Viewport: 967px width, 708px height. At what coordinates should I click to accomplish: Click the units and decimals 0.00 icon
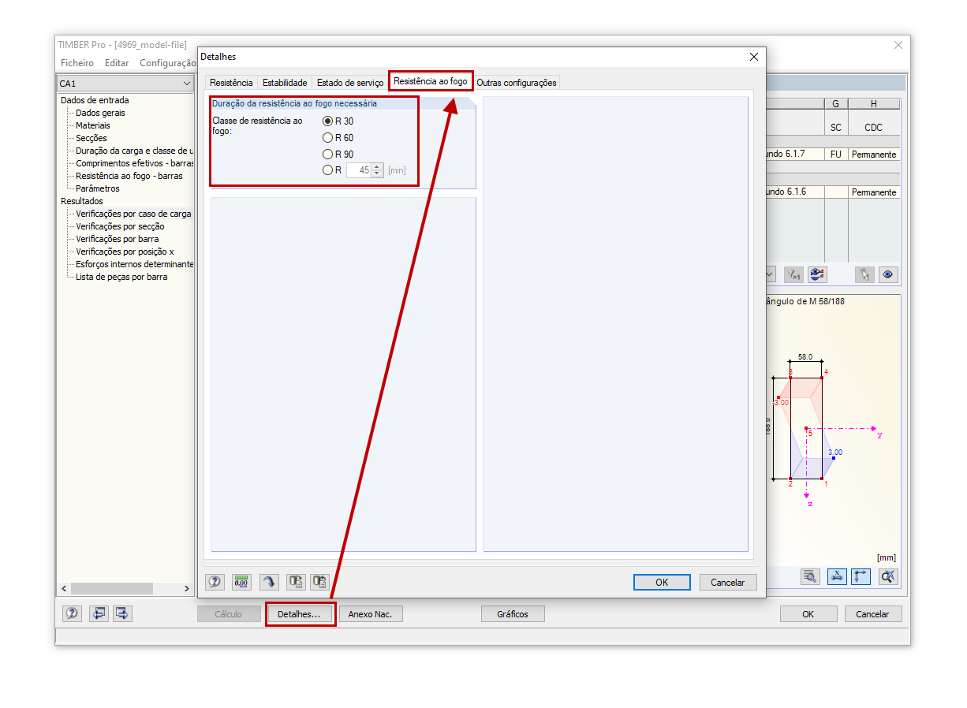(x=241, y=582)
